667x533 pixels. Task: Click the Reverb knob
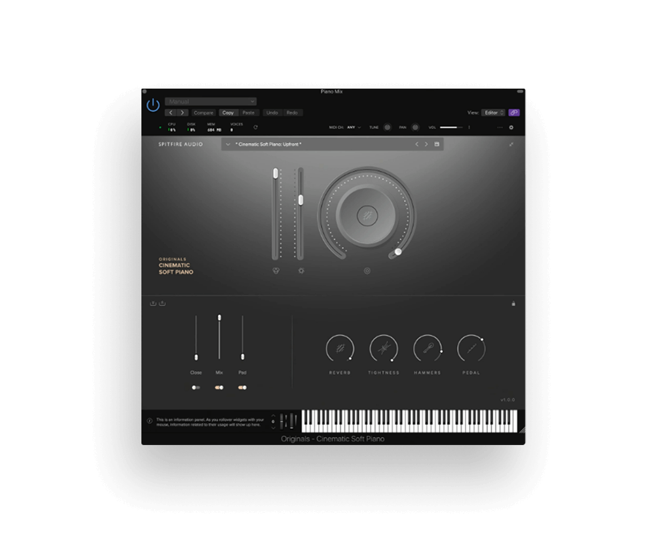click(x=340, y=348)
